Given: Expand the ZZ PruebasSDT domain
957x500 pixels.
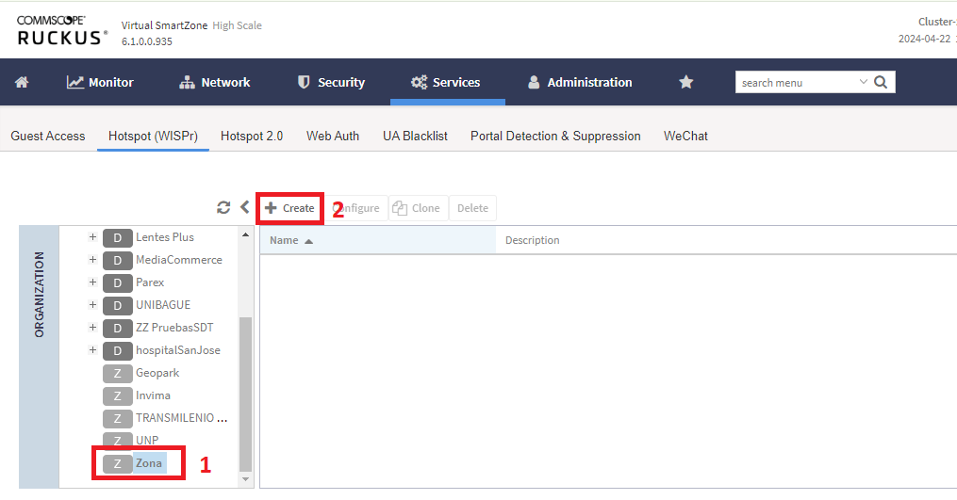Looking at the screenshot, I should click(x=92, y=327).
